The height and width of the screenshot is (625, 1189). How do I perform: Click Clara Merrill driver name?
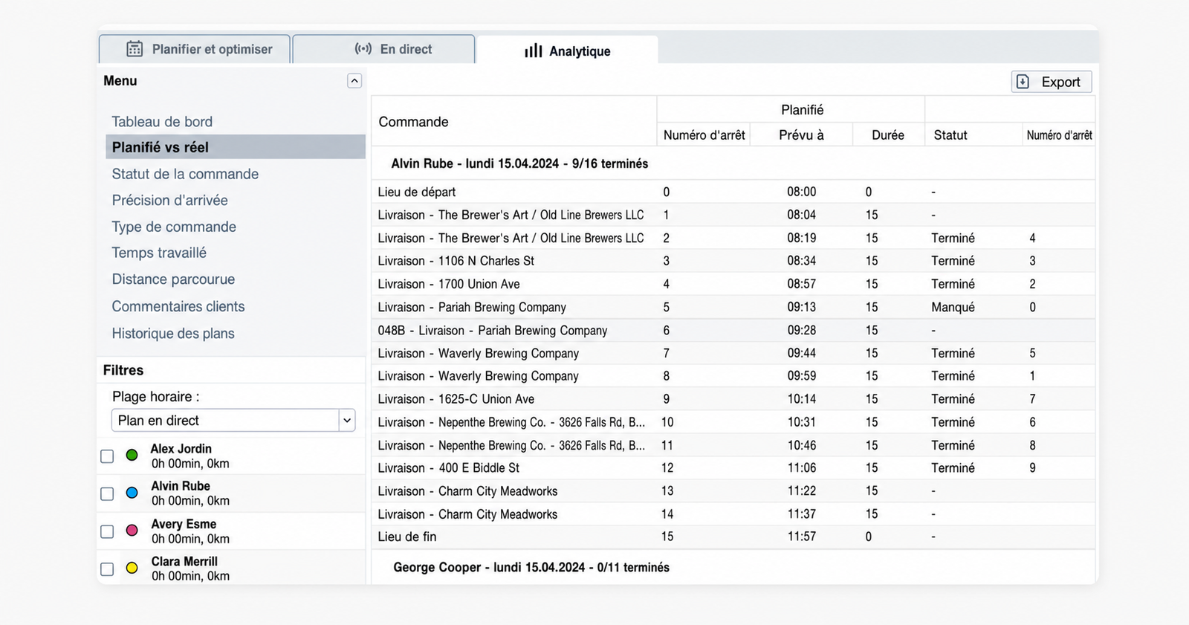[x=184, y=561]
